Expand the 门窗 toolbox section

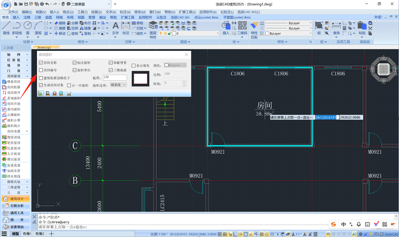click(x=15, y=70)
